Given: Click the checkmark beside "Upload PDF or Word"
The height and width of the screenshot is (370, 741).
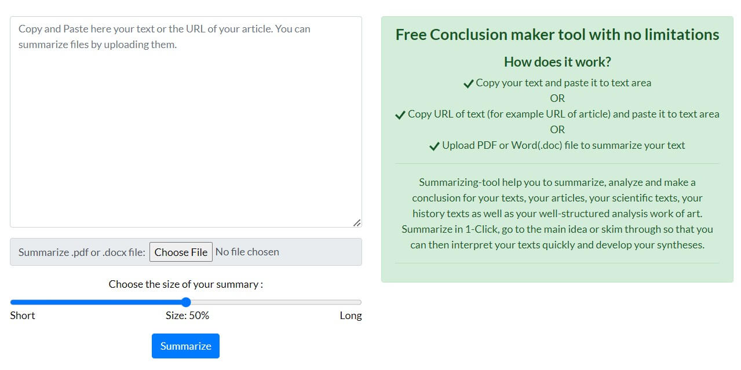Looking at the screenshot, I should click(435, 146).
